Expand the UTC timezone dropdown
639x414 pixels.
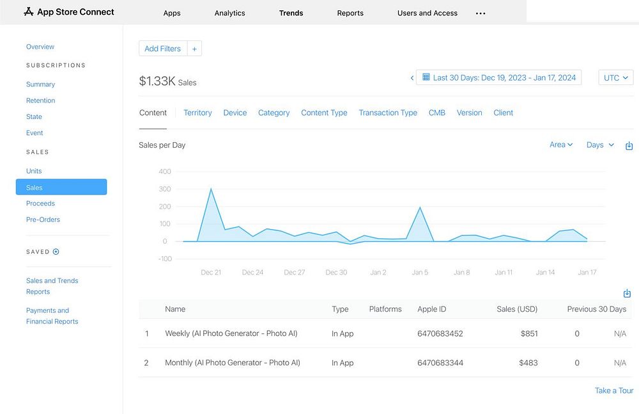(615, 77)
